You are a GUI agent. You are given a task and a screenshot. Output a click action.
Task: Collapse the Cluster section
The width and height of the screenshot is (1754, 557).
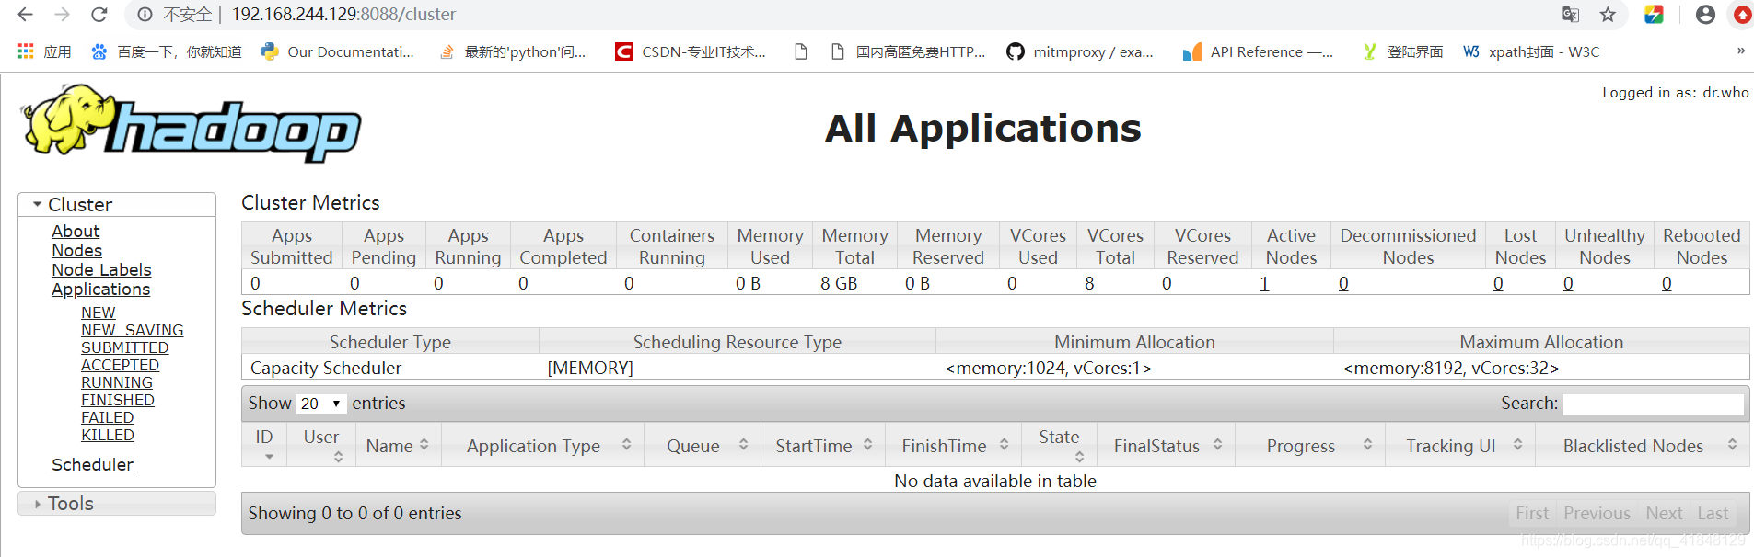pos(117,204)
